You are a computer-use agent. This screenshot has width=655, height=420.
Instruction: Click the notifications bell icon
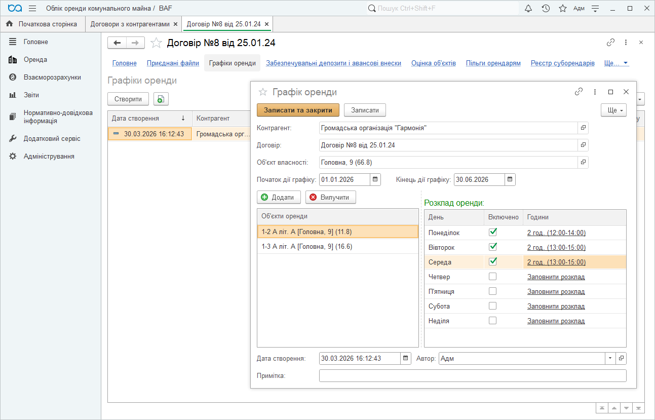[x=528, y=8]
